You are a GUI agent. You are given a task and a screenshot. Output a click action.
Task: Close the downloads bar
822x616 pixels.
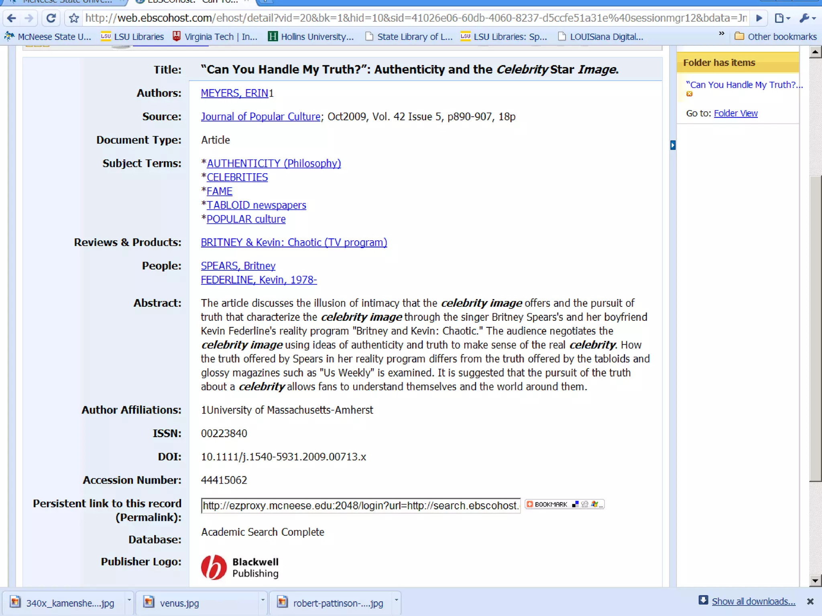click(x=810, y=602)
